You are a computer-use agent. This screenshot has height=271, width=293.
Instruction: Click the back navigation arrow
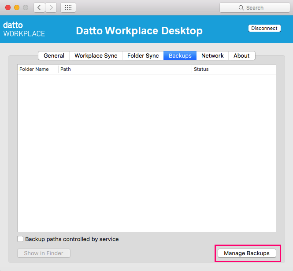[39, 7]
